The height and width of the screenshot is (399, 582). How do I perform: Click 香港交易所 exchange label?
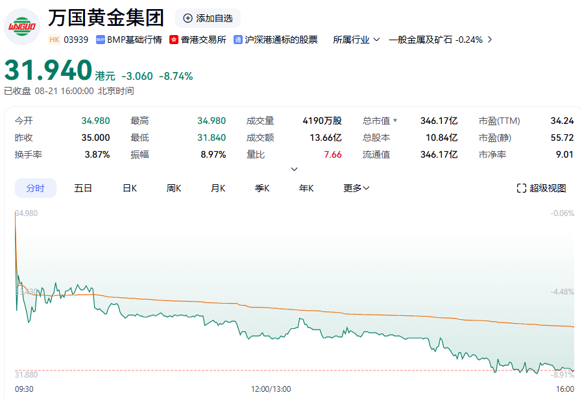(x=203, y=40)
